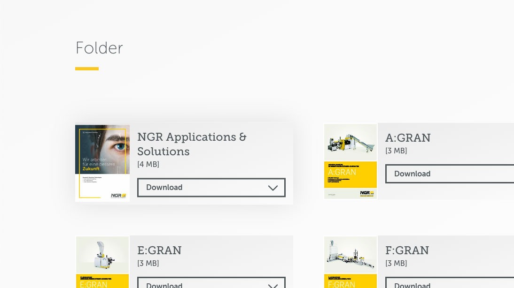Open the A:GRAN download dropdown
This screenshot has height=288, width=514.
coord(450,174)
